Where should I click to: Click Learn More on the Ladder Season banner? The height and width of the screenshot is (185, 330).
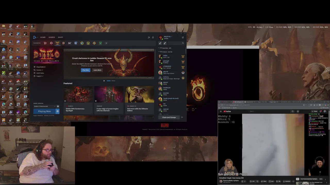97,70
